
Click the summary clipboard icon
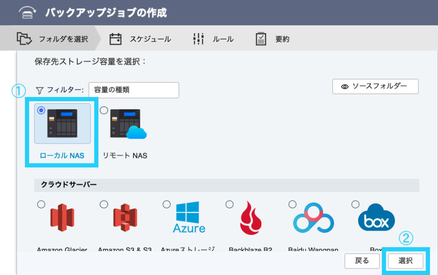tap(260, 39)
